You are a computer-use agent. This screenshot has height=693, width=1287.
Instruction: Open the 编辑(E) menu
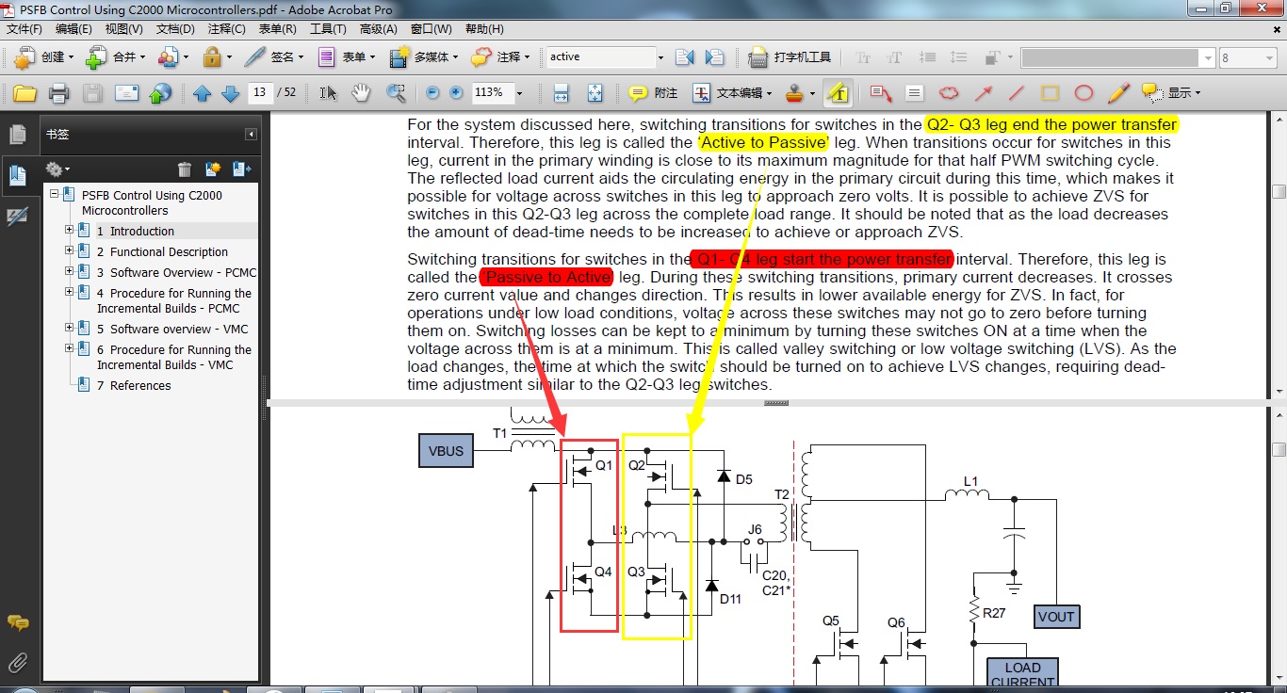pos(73,29)
